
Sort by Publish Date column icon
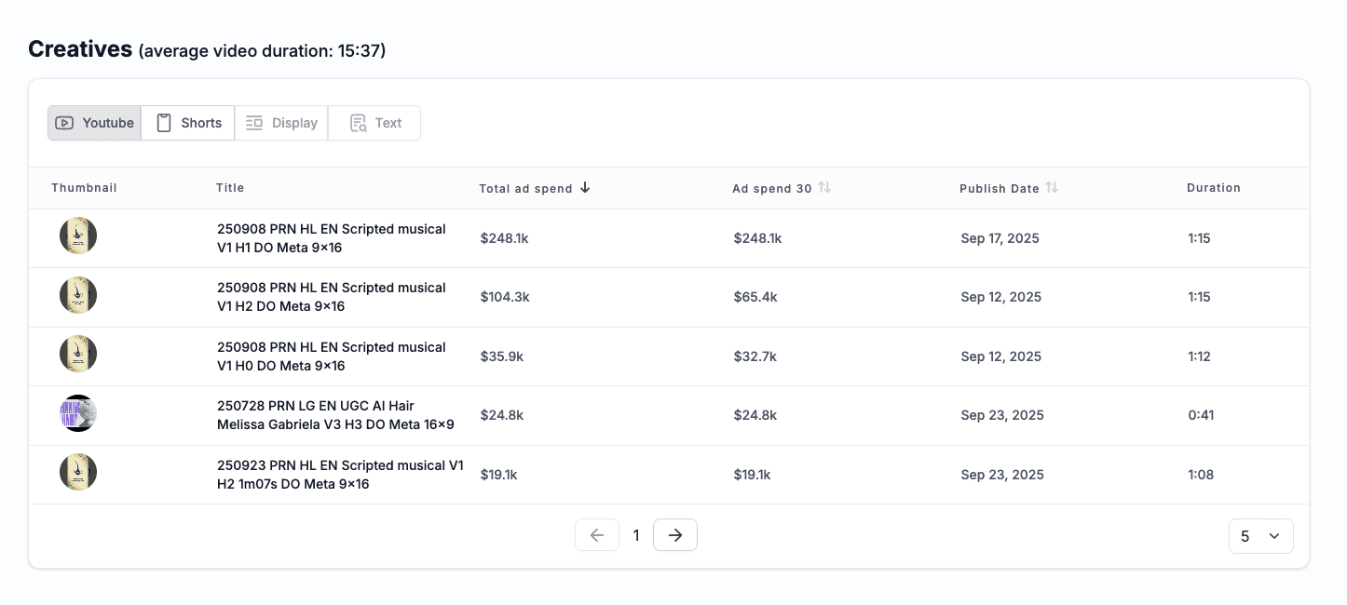tap(1052, 187)
